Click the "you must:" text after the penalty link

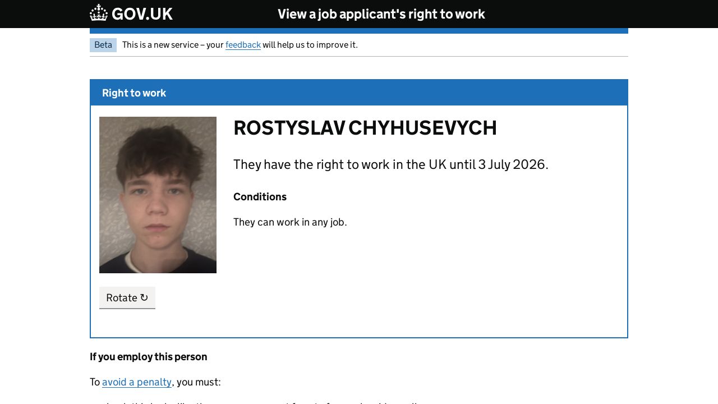[199, 382]
